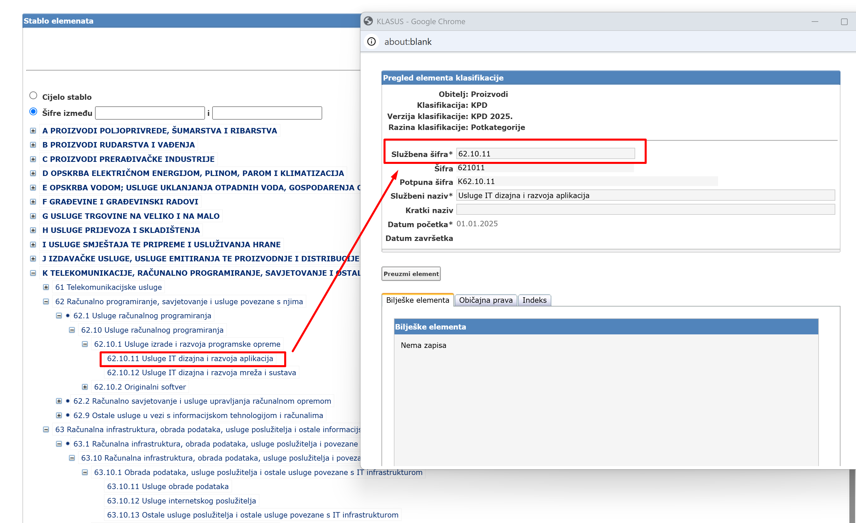Click the site info icon beside about:blank
The height and width of the screenshot is (523, 856).
point(371,42)
